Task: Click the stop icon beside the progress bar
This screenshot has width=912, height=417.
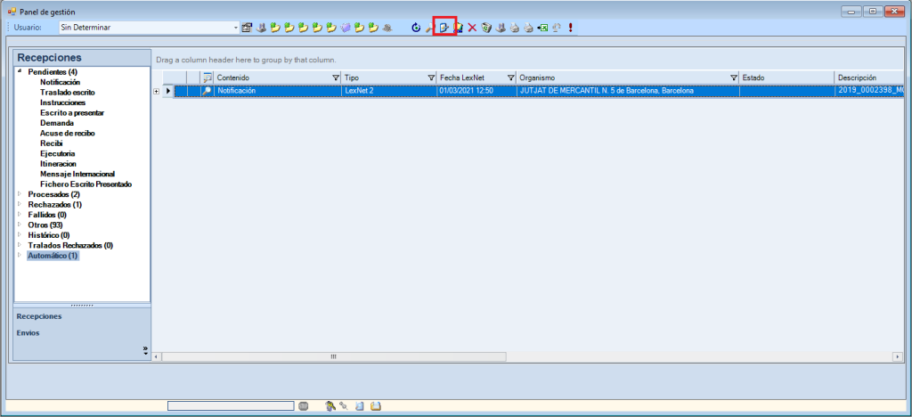Action: click(303, 406)
